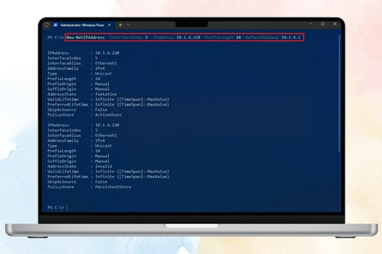Expand the new tab profile dropdown
The image size is (382, 254).
128,25
